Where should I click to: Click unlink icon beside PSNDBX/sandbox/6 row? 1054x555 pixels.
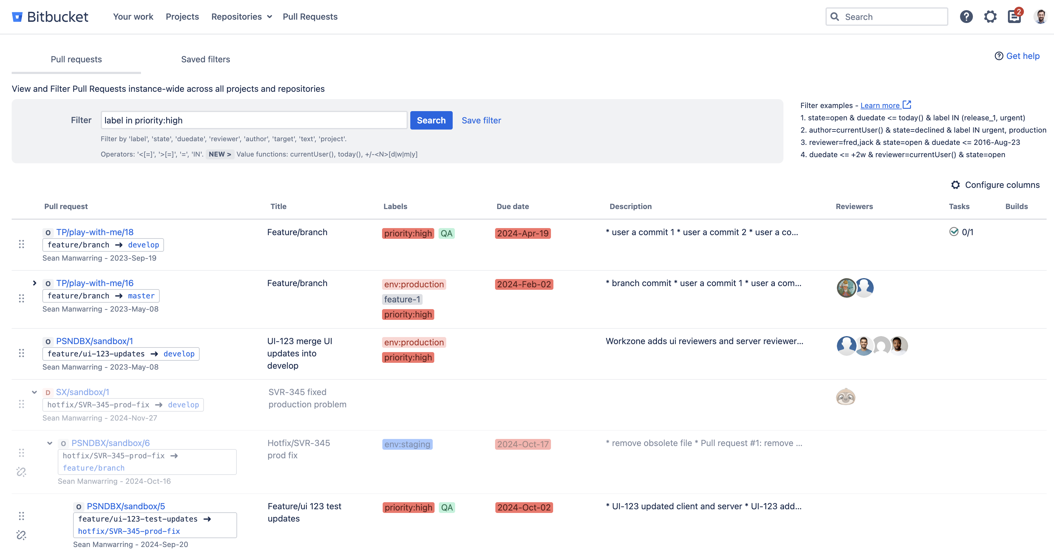coord(21,472)
